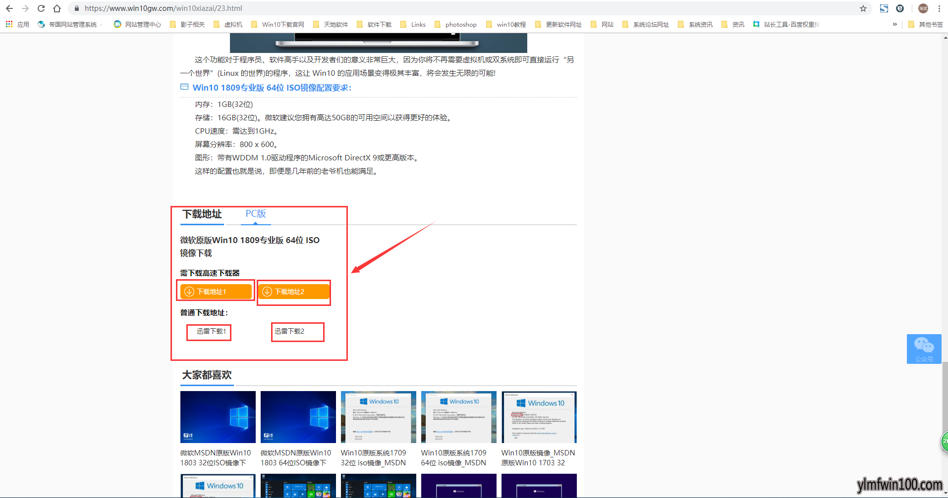Open the Win10下载官网 bookmark folder
Image resolution: width=948 pixels, height=498 pixels.
(278, 24)
